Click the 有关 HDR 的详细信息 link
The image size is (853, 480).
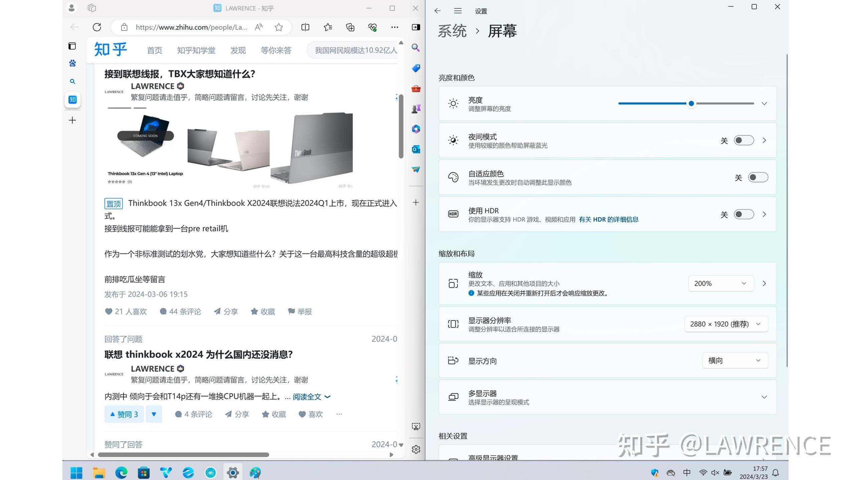609,220
